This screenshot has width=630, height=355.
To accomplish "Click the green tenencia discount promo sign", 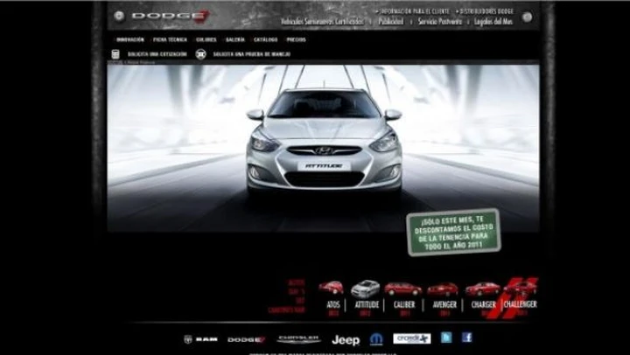I will click(x=453, y=232).
